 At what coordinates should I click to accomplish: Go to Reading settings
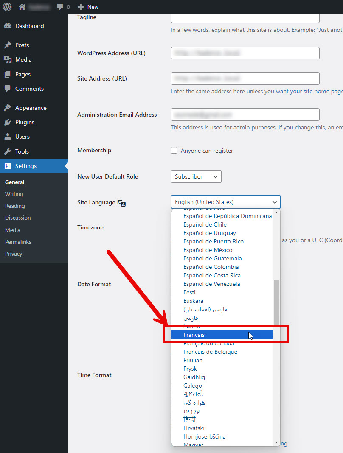click(x=15, y=206)
